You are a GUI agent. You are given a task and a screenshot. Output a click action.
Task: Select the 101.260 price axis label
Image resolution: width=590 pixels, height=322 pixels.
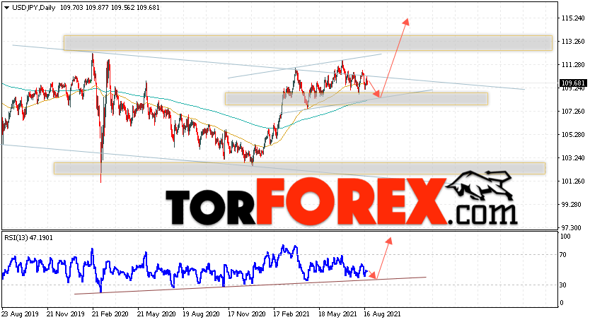pos(573,181)
